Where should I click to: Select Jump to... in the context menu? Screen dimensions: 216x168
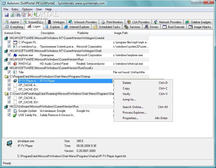[143, 99]
